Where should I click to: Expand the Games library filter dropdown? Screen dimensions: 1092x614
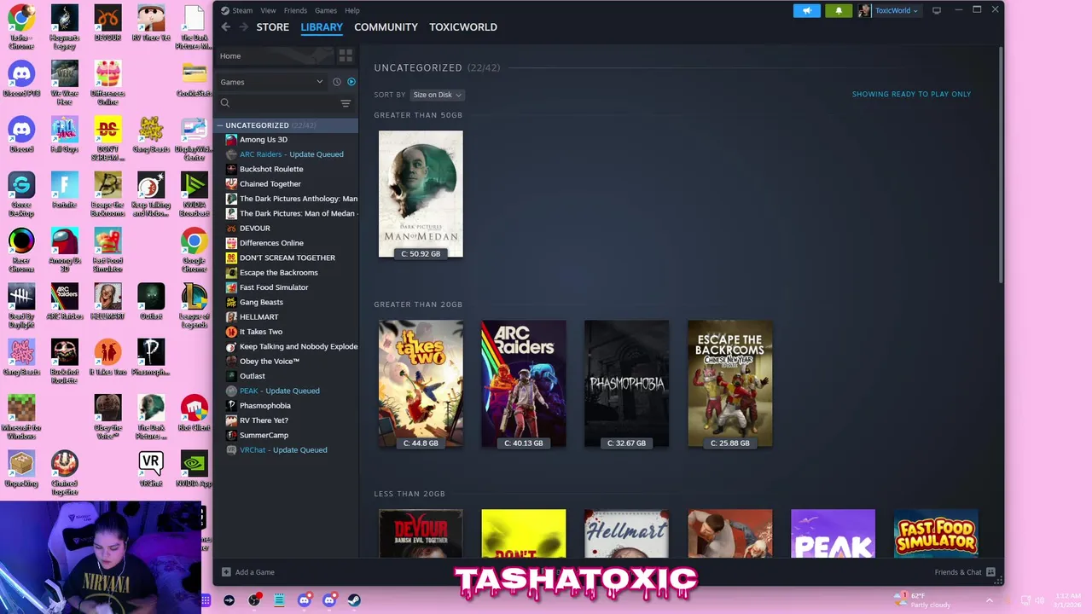pos(271,82)
